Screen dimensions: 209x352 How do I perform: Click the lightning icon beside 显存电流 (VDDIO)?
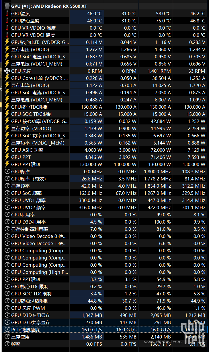(7, 85)
